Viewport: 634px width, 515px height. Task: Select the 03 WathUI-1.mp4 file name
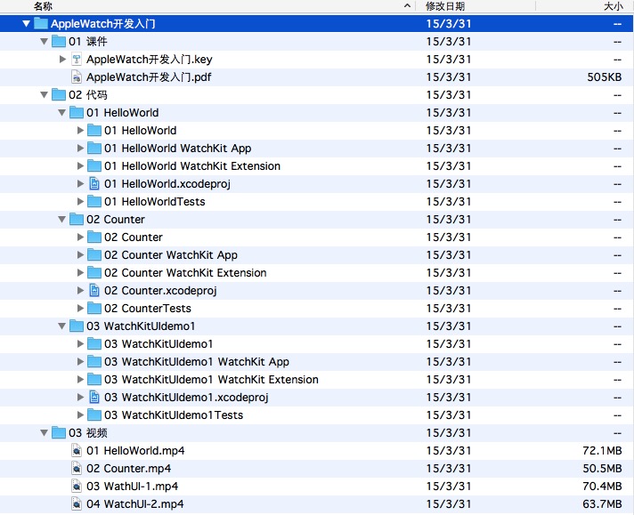[132, 486]
